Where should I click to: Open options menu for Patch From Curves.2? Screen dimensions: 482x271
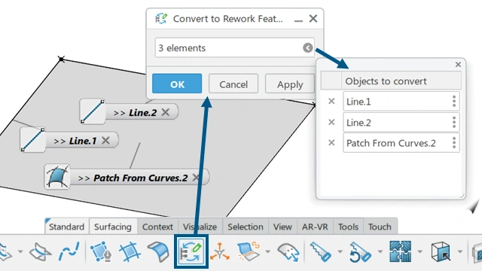pyautogui.click(x=454, y=142)
